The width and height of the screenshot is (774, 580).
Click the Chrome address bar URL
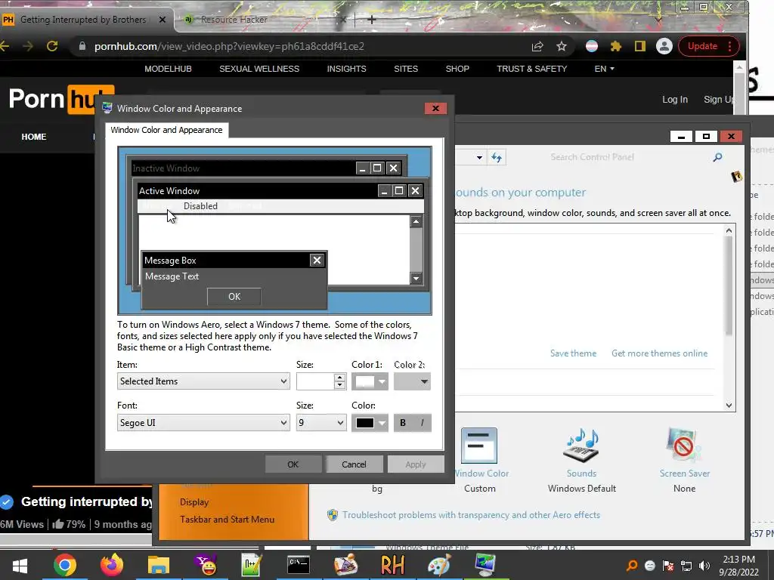[229, 46]
